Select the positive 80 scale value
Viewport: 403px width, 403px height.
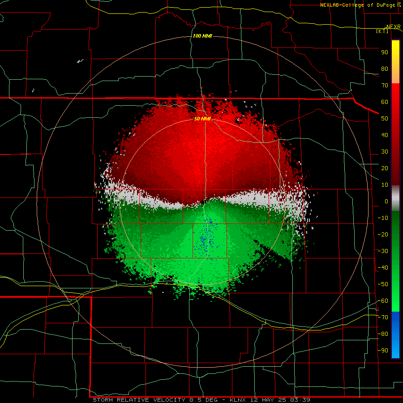tap(385, 69)
